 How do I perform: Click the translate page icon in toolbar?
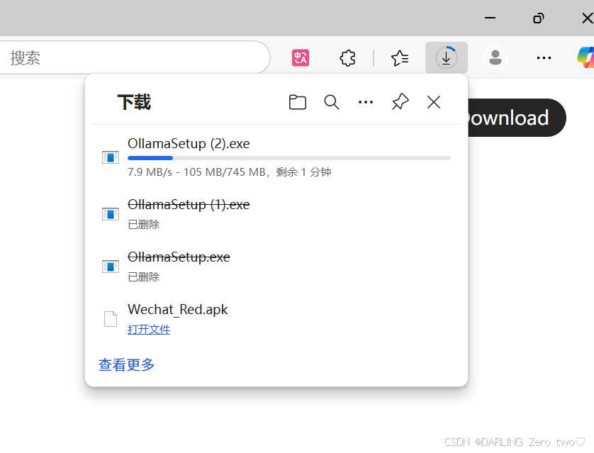(x=301, y=58)
